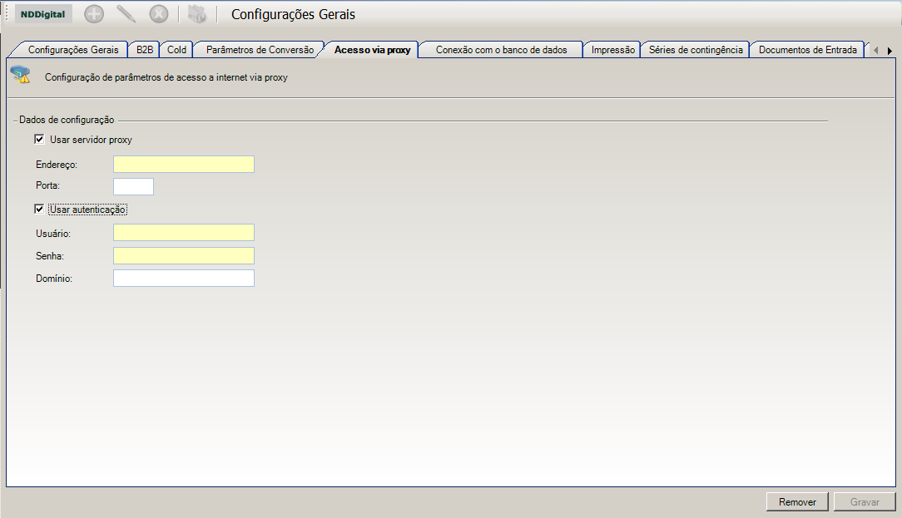Click the Dados de configuração group label

67,120
